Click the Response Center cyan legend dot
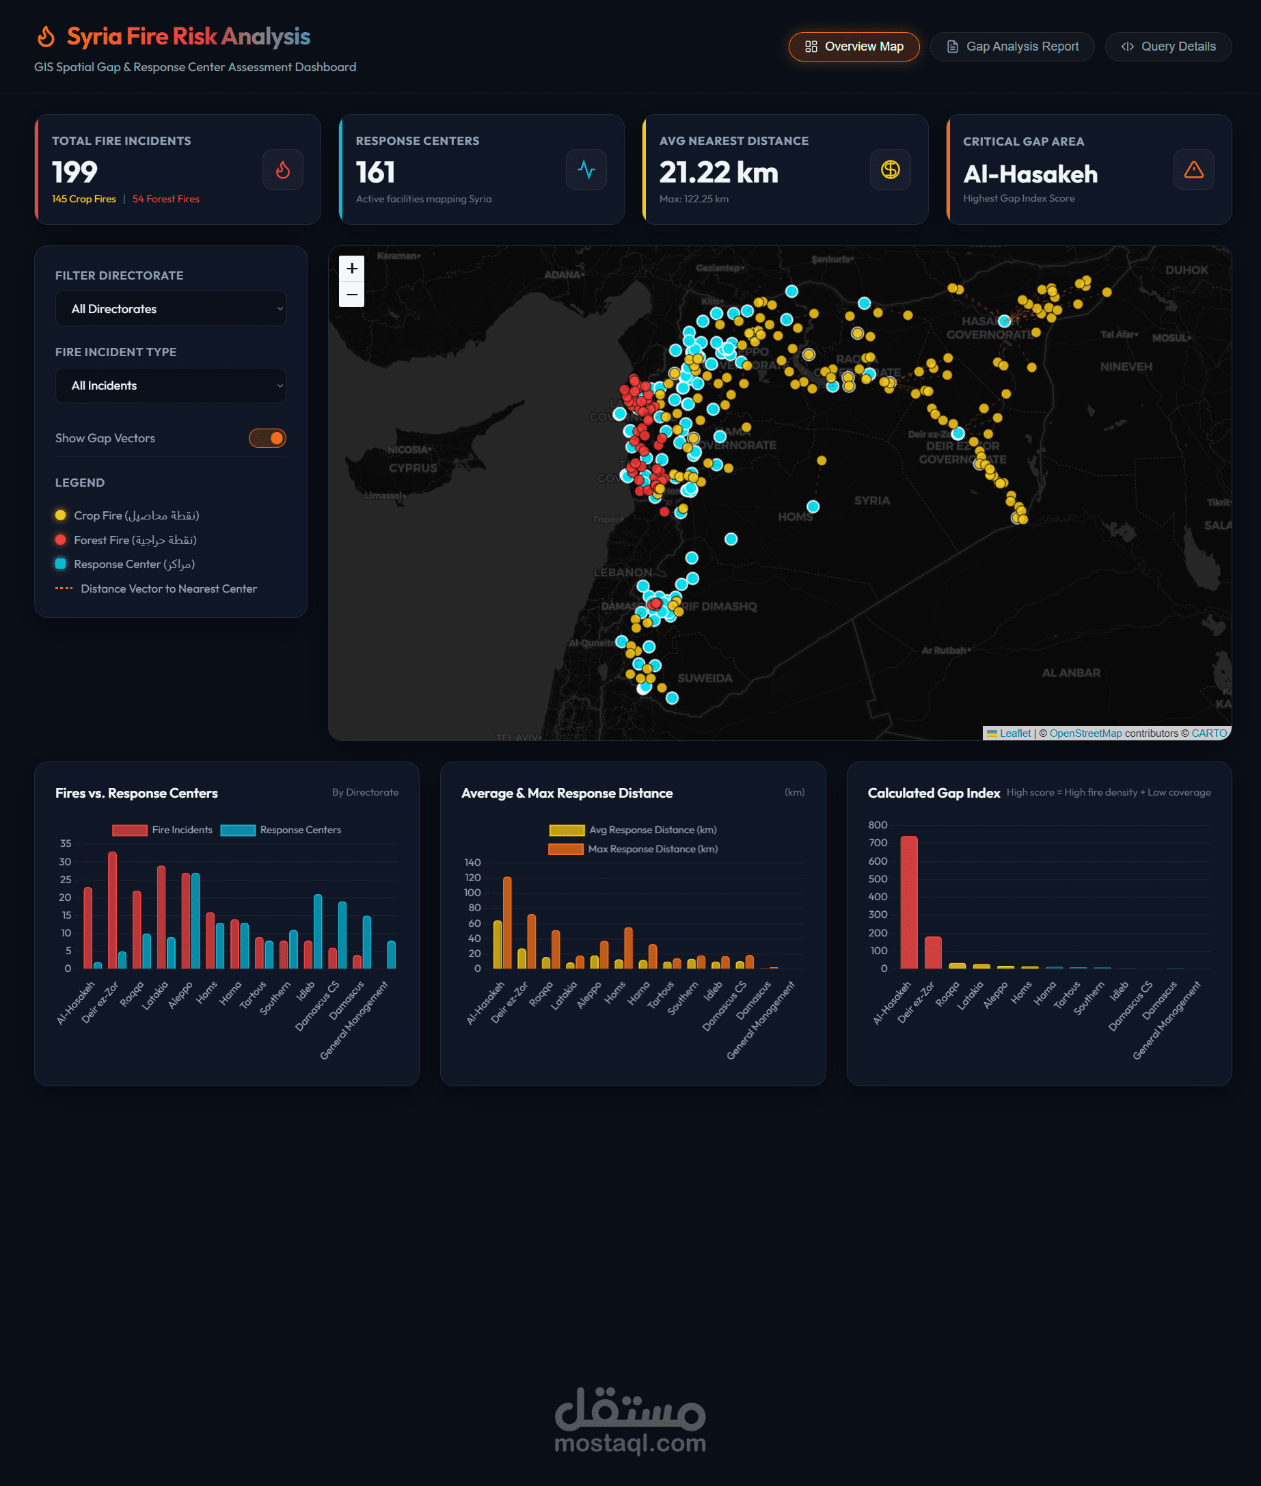The width and height of the screenshot is (1261, 1486). pyautogui.click(x=61, y=564)
